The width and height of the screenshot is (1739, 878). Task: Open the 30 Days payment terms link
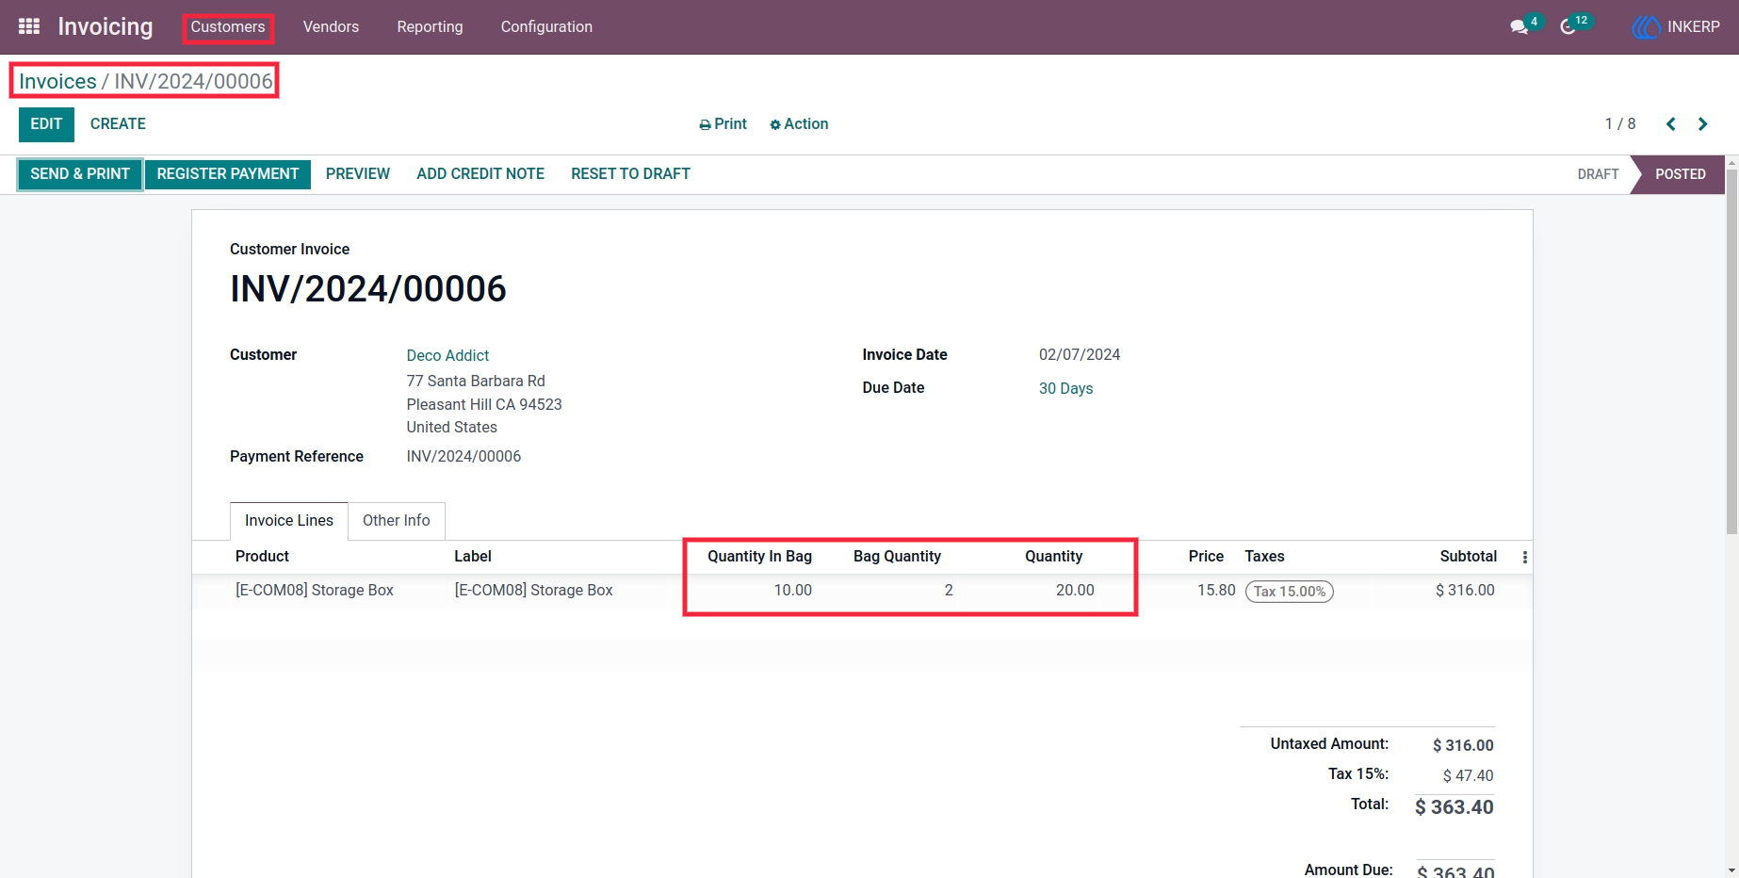click(1065, 388)
